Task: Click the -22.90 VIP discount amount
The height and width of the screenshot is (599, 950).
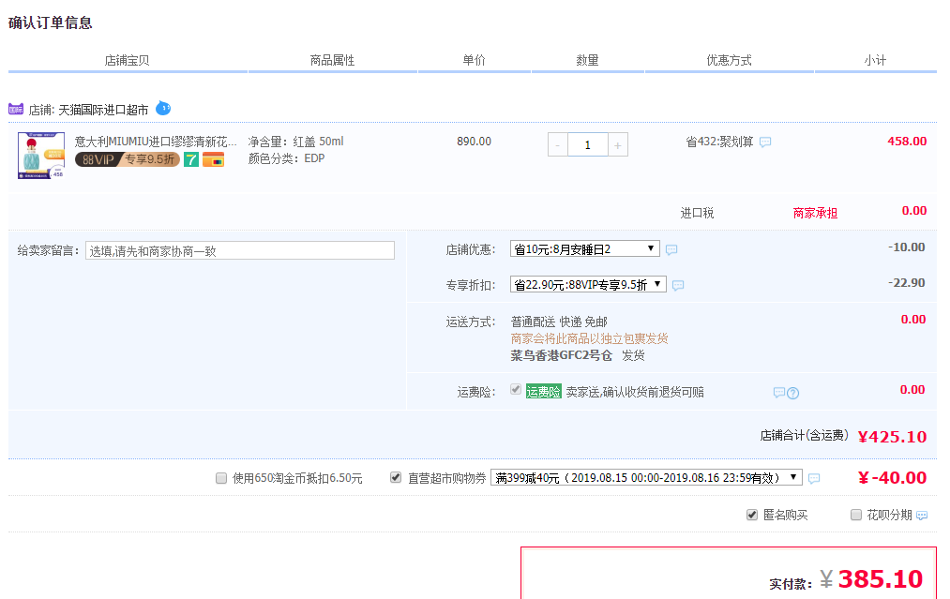Action: [906, 283]
